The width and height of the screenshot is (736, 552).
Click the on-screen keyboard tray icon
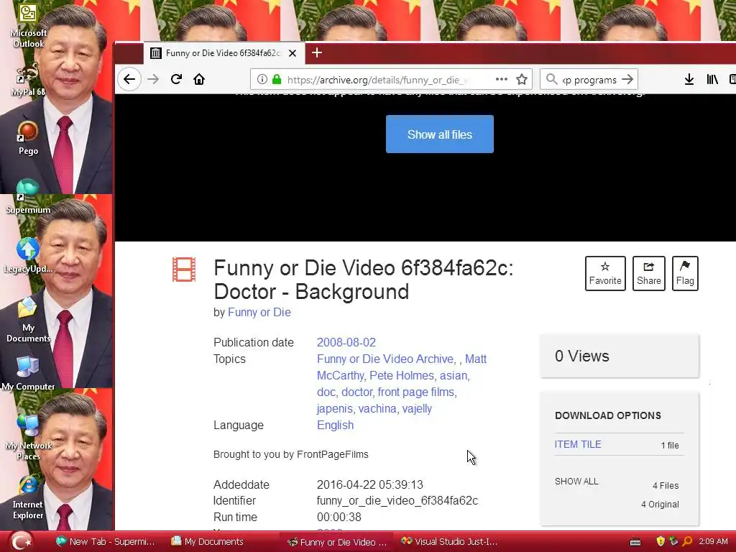635,542
